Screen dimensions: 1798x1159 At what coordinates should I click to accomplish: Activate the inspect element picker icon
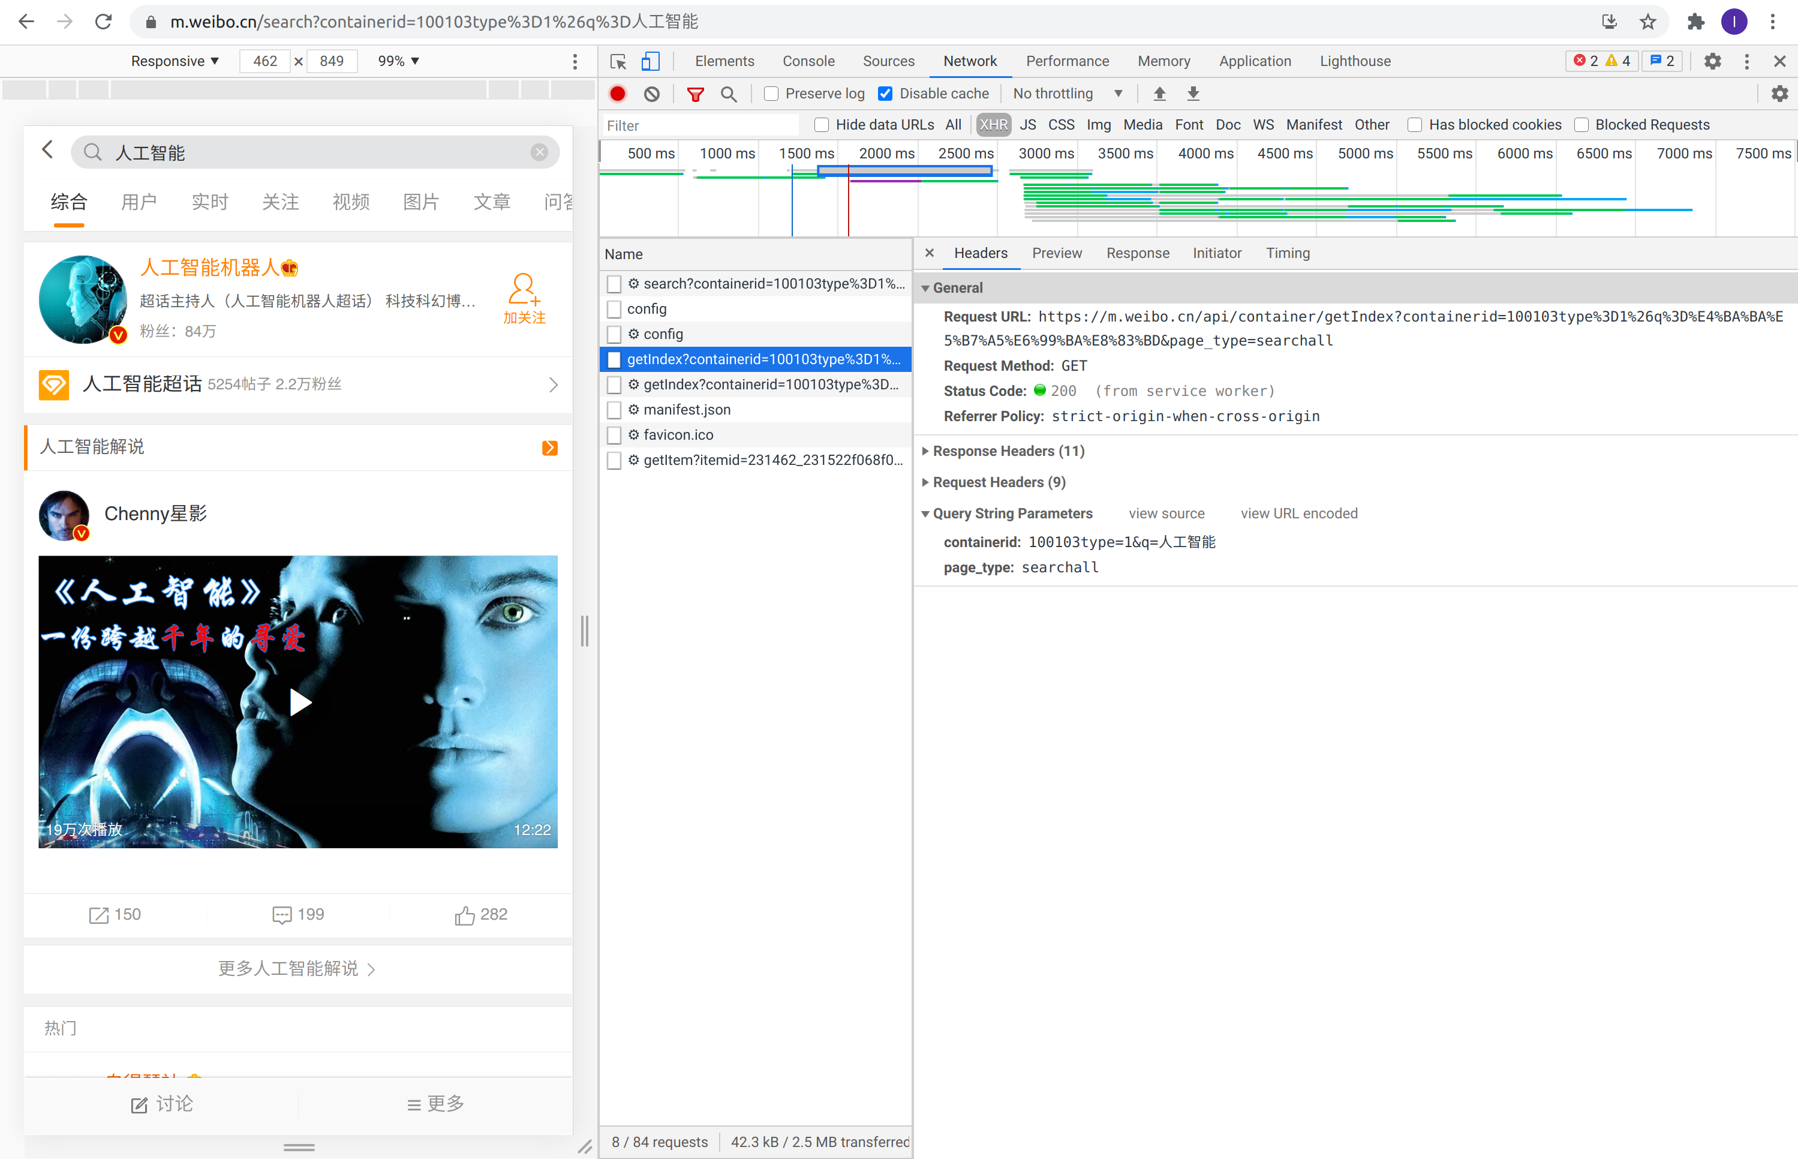618,61
